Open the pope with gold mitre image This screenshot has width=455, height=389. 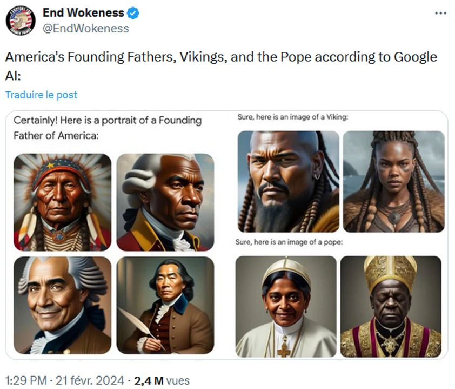391,307
